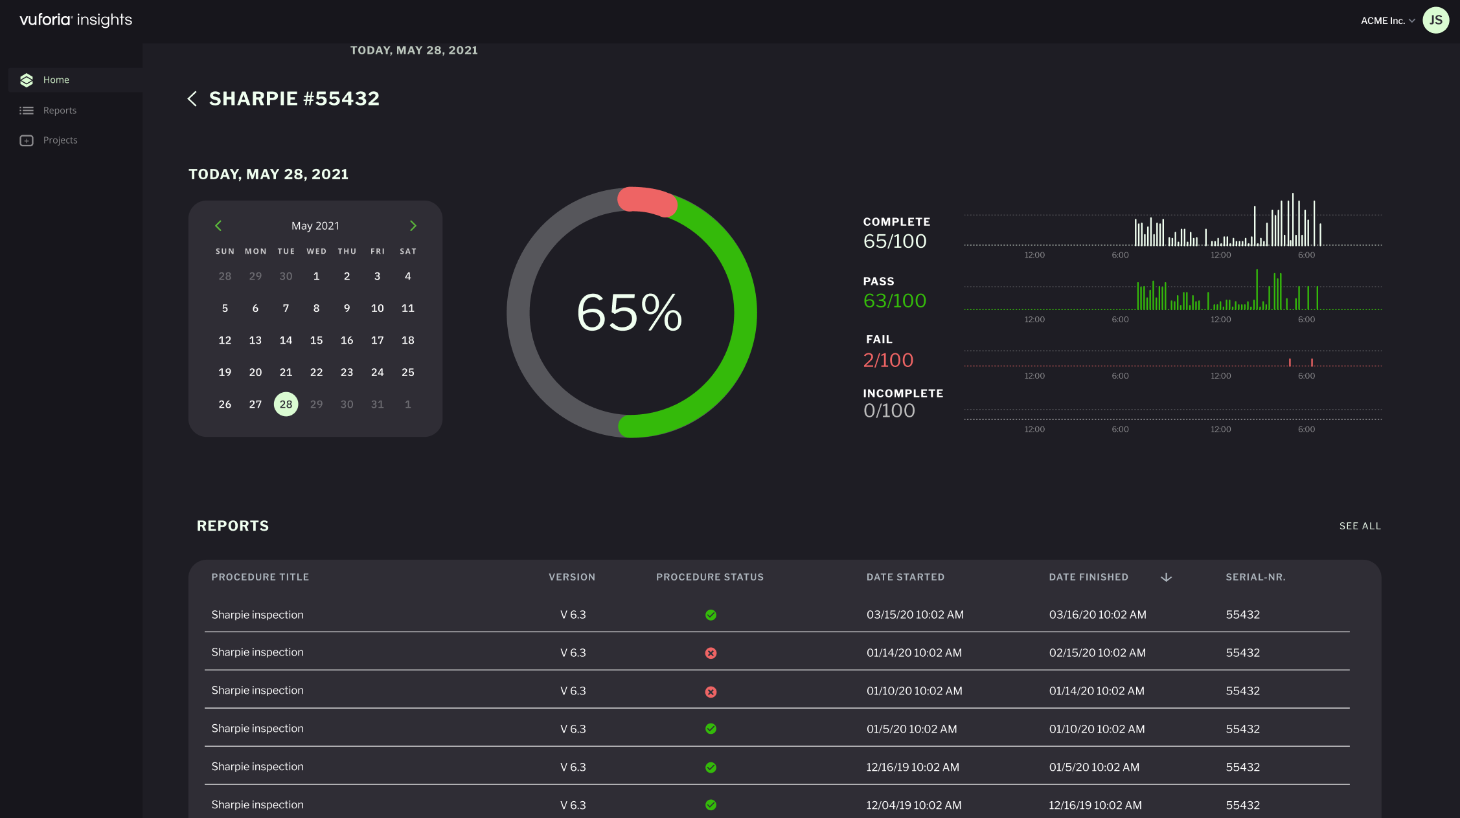Click finished date 01/5/20 10:02 AM
Viewport: 1460px width, 818px height.
click(x=1094, y=768)
